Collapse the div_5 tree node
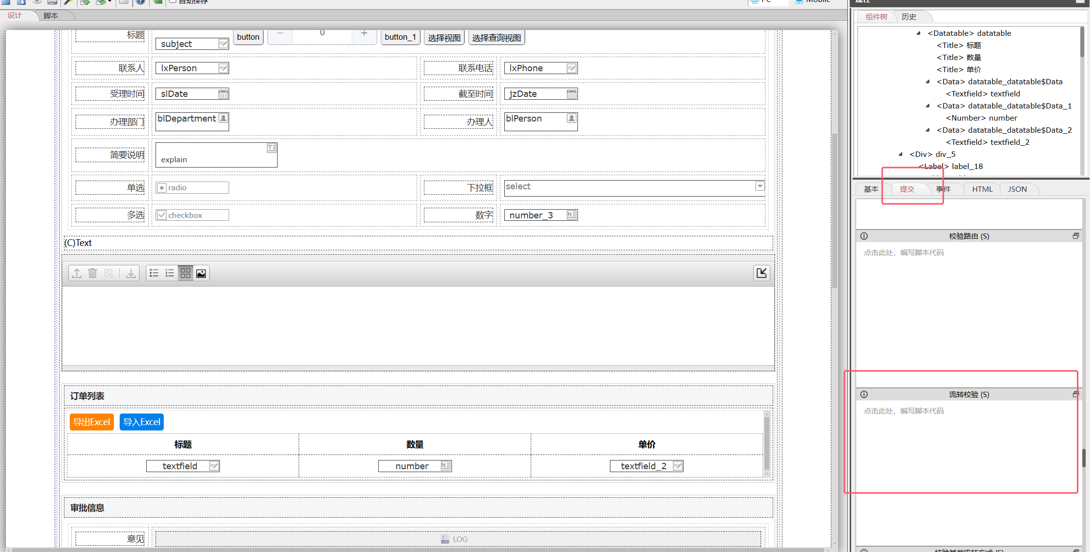Image resolution: width=1090 pixels, height=552 pixels. [x=900, y=154]
